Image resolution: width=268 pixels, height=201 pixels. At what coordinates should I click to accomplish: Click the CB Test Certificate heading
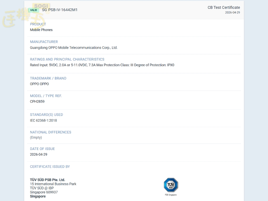coord(224,8)
